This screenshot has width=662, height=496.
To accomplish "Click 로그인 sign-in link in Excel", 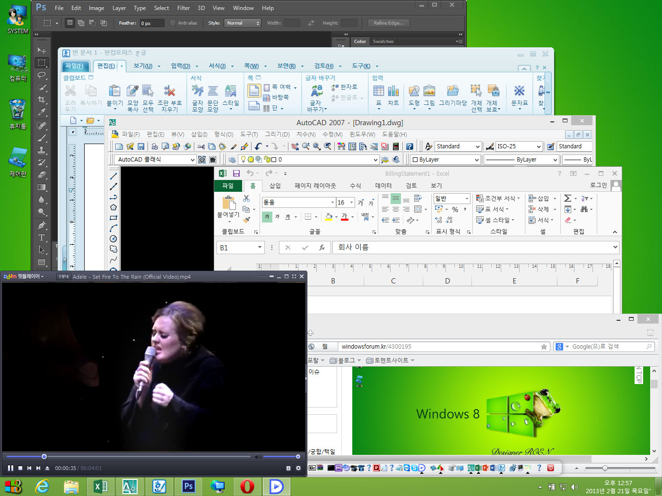I will pos(598,185).
